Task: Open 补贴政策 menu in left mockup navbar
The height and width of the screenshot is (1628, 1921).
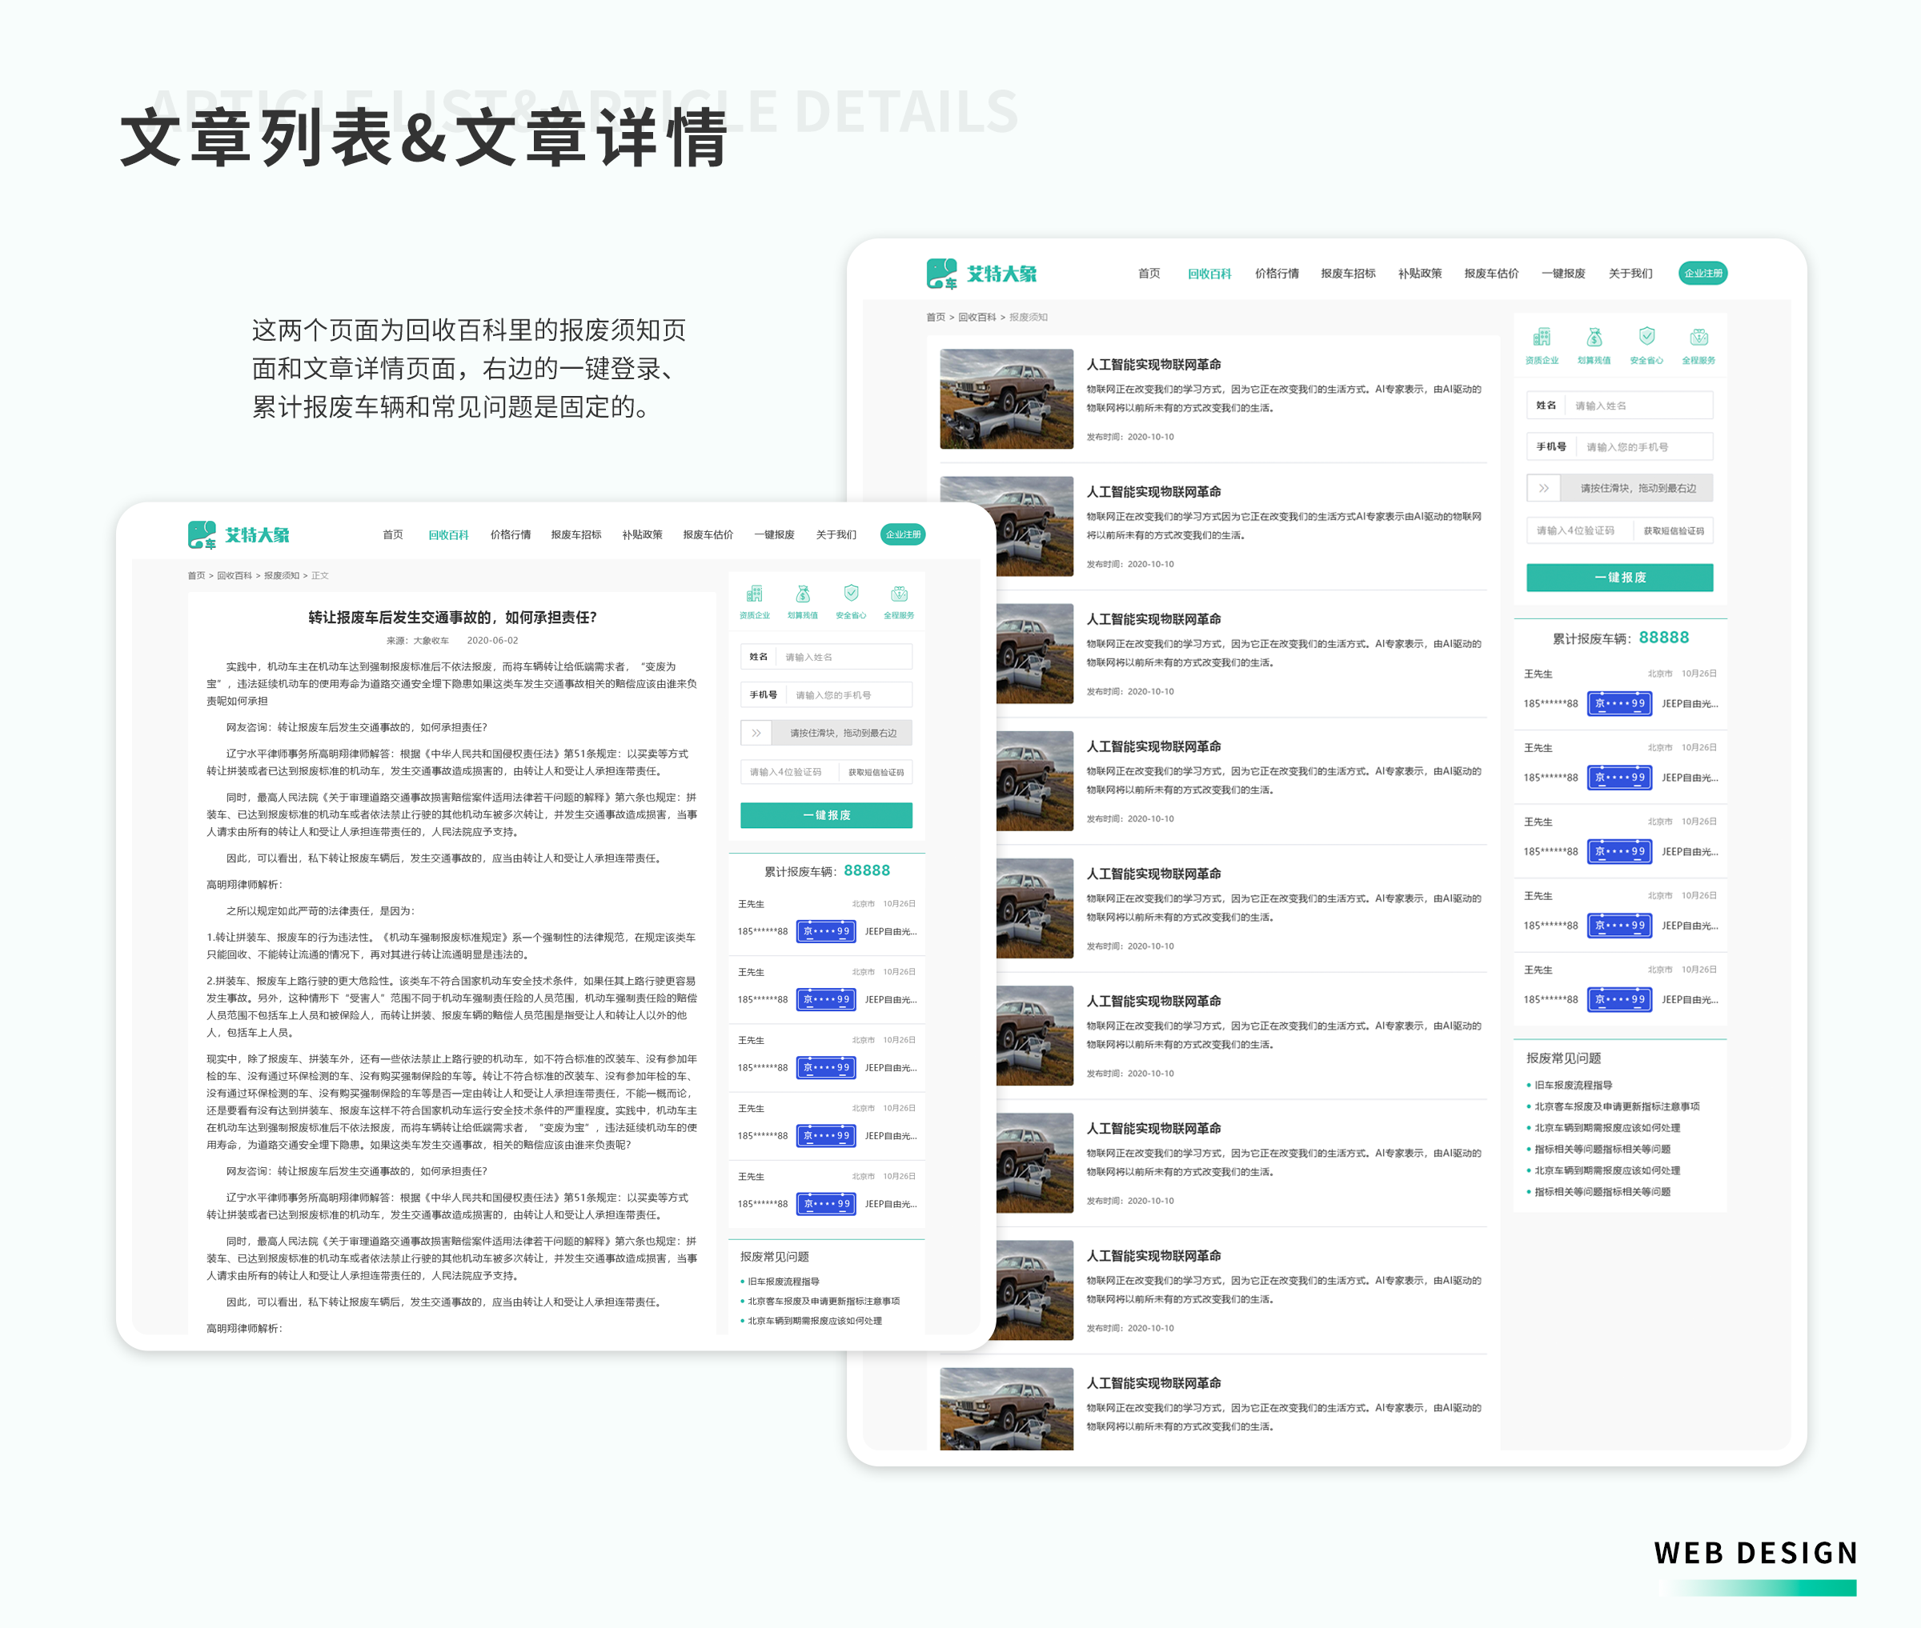Action: point(642,535)
